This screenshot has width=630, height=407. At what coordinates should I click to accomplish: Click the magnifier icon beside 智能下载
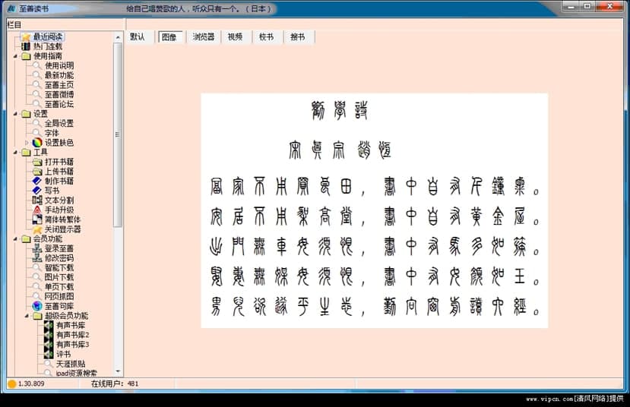[x=37, y=268]
